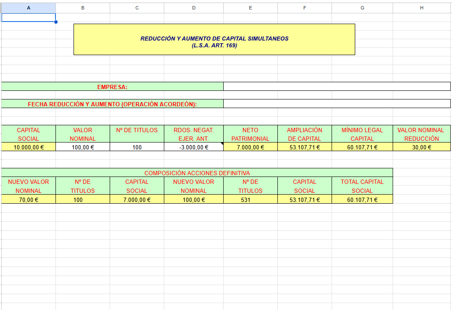Select the 531 número de títulos cell
452x310 pixels.
click(x=250, y=200)
